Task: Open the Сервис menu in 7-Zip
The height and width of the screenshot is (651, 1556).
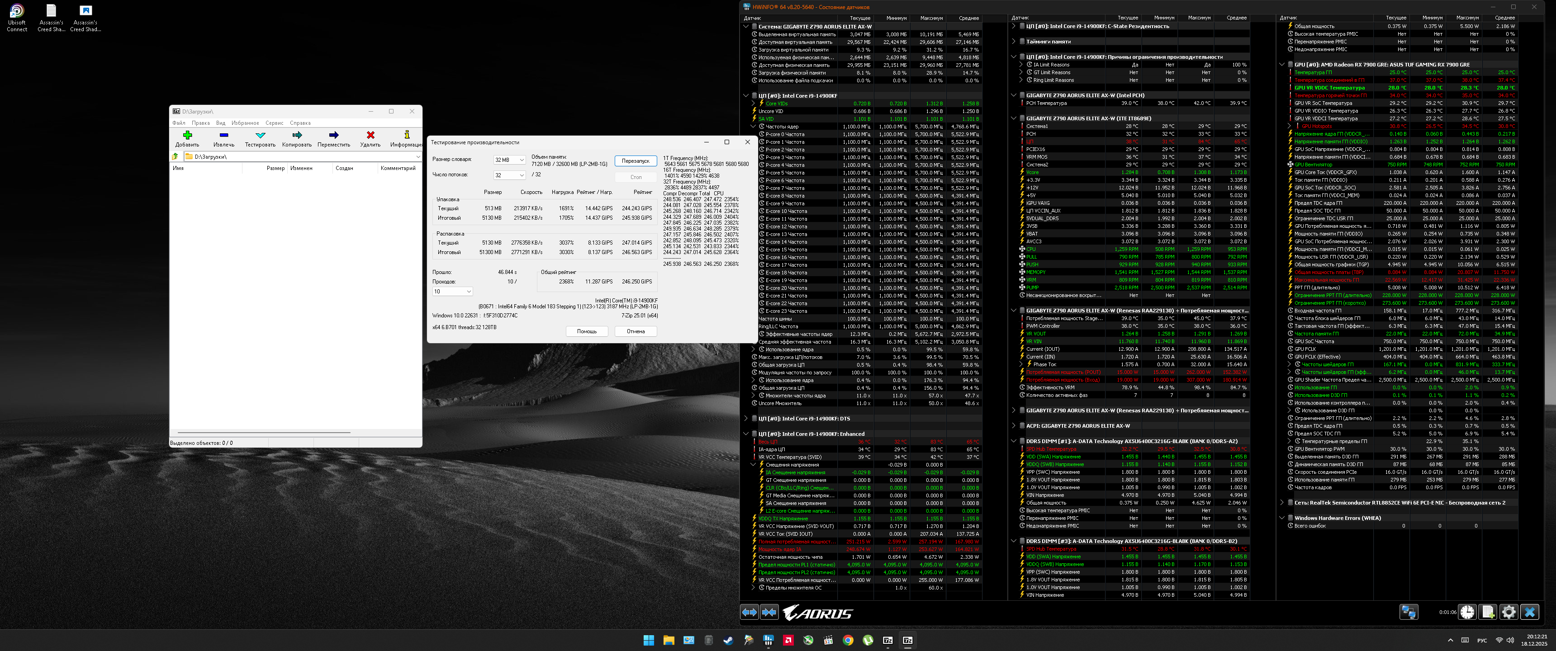Action: click(x=274, y=123)
